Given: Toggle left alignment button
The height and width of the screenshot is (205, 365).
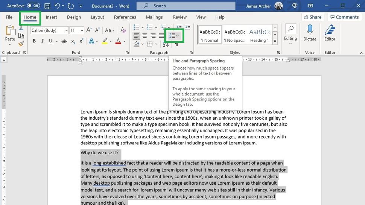Looking at the screenshot, I should 137,36.
